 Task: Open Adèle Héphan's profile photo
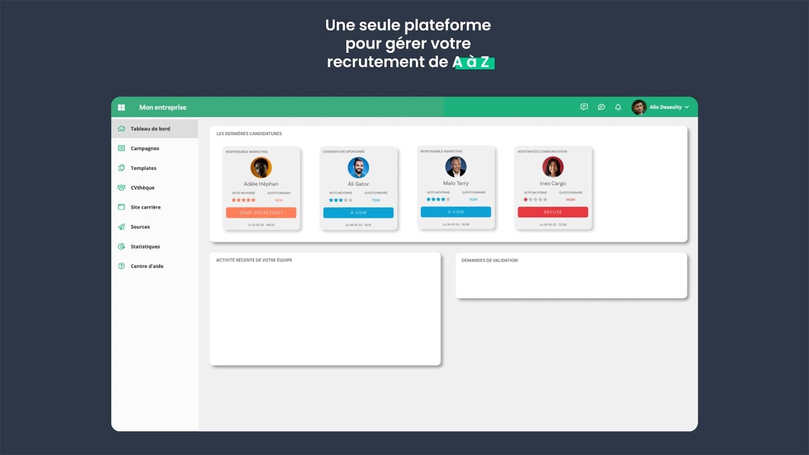pyautogui.click(x=261, y=167)
